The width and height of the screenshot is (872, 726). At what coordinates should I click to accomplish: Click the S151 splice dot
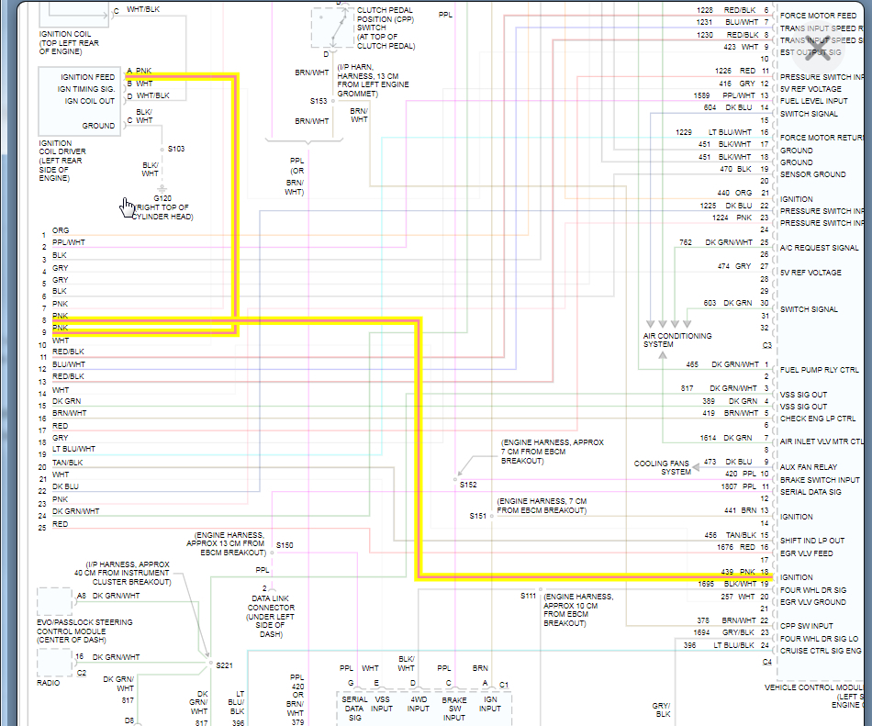(492, 516)
